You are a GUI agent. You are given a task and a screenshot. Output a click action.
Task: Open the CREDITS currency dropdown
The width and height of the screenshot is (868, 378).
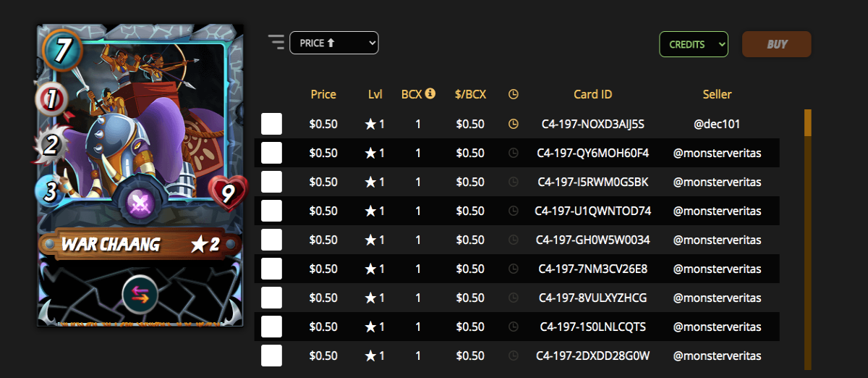pyautogui.click(x=694, y=44)
